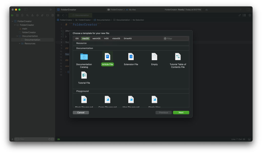This screenshot has height=154, width=262.
Task: Pick the Empty file template
Action: coord(154,57)
